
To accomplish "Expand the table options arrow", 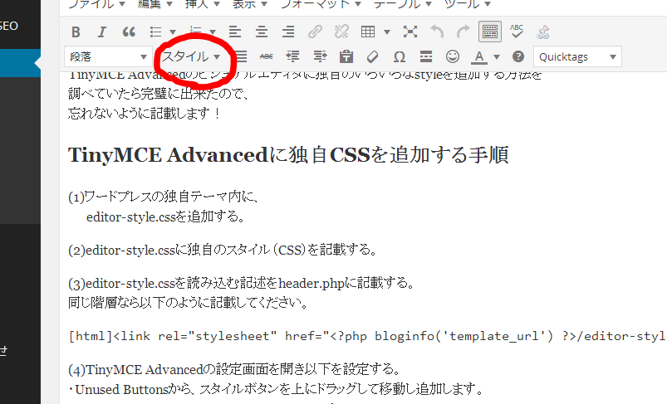I will pos(387,32).
